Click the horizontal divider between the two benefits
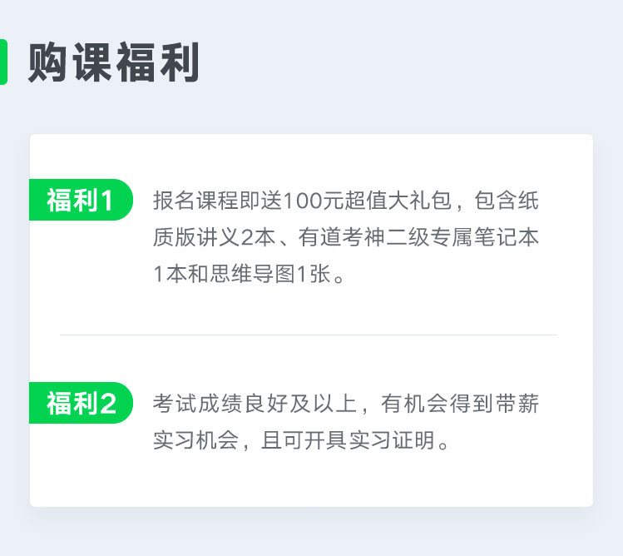This screenshot has width=623, height=556. pyautogui.click(x=309, y=335)
